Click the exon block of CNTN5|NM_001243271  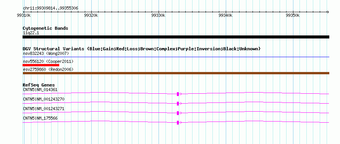pos(178,113)
